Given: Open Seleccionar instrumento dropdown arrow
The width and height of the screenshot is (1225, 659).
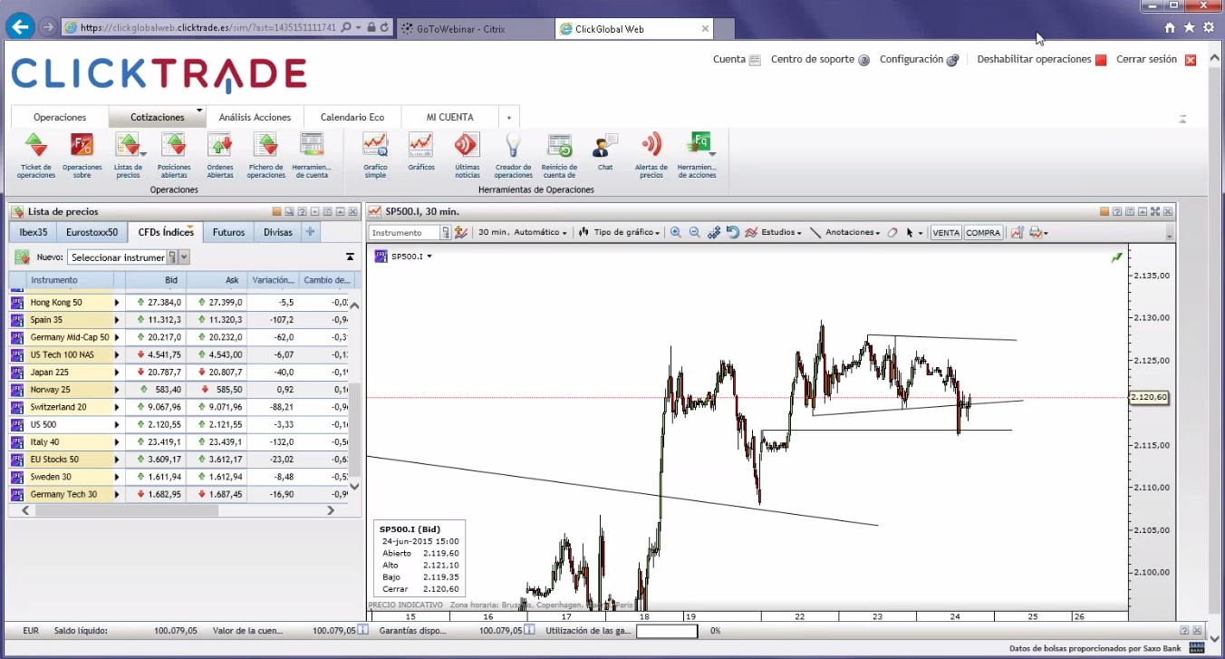Looking at the screenshot, I should pyautogui.click(x=184, y=257).
